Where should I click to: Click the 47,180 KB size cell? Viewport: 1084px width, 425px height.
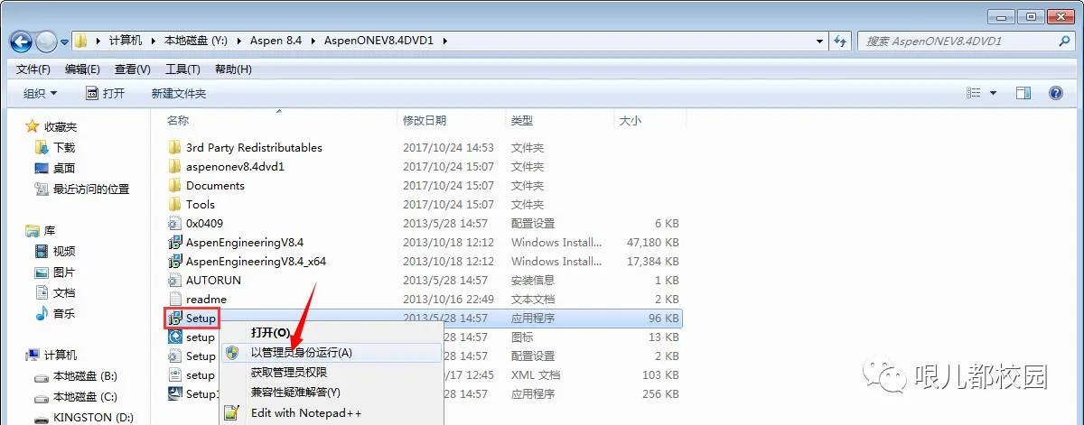coord(652,242)
